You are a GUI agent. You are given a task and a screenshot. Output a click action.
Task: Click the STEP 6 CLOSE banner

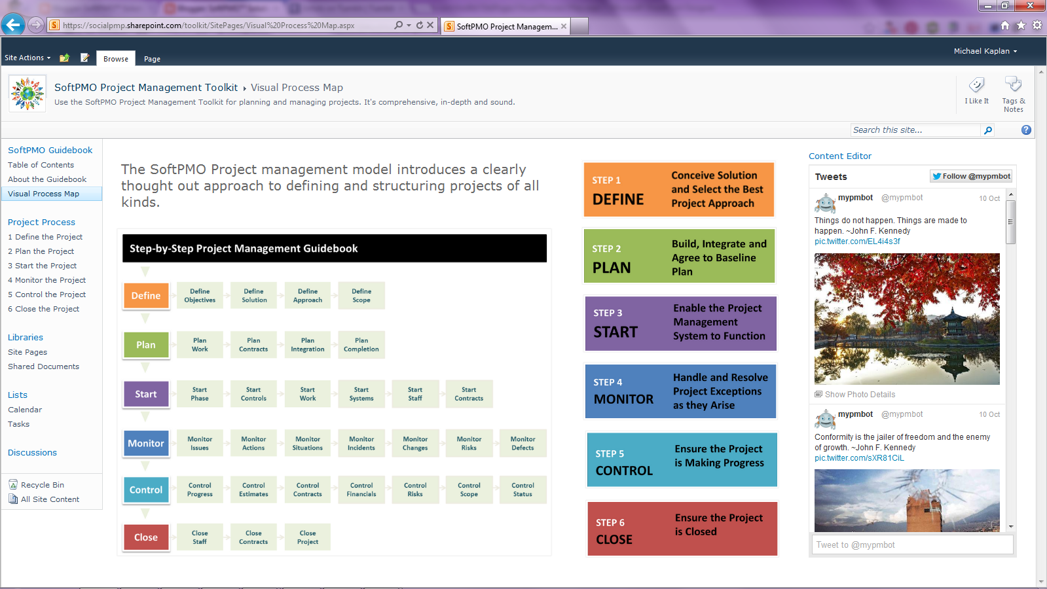tap(682, 529)
